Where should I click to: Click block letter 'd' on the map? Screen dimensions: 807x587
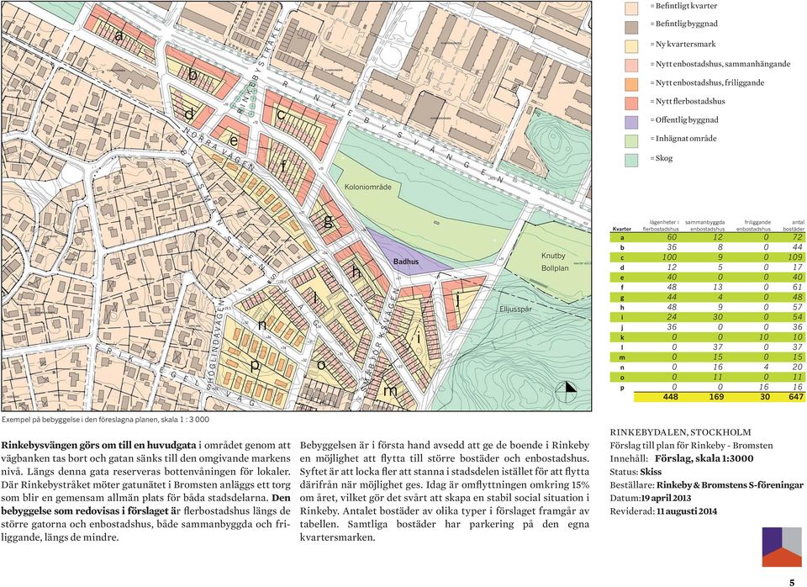[x=189, y=114]
